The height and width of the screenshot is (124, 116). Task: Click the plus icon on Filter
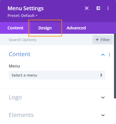tap(97, 40)
